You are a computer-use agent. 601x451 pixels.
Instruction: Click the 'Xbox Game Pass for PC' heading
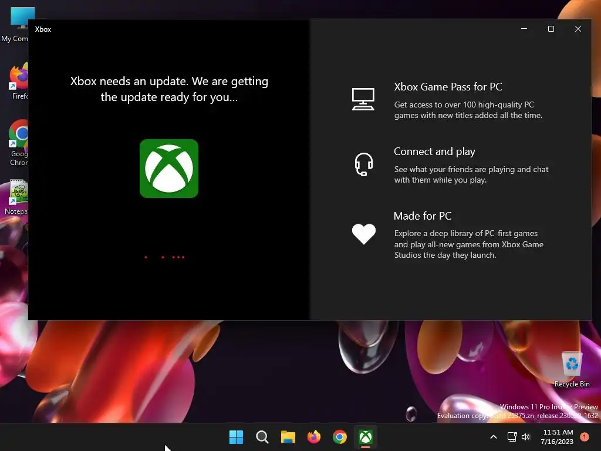click(448, 87)
